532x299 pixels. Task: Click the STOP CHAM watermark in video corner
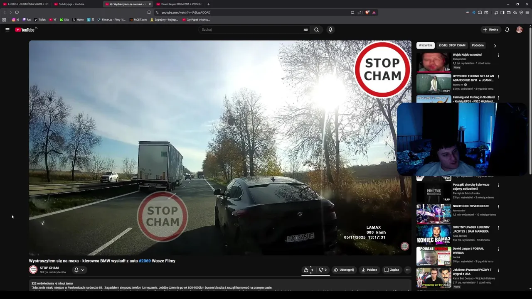coord(404,246)
